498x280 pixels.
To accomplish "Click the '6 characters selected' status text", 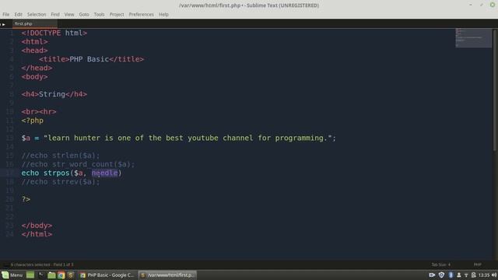I will (x=42, y=264).
